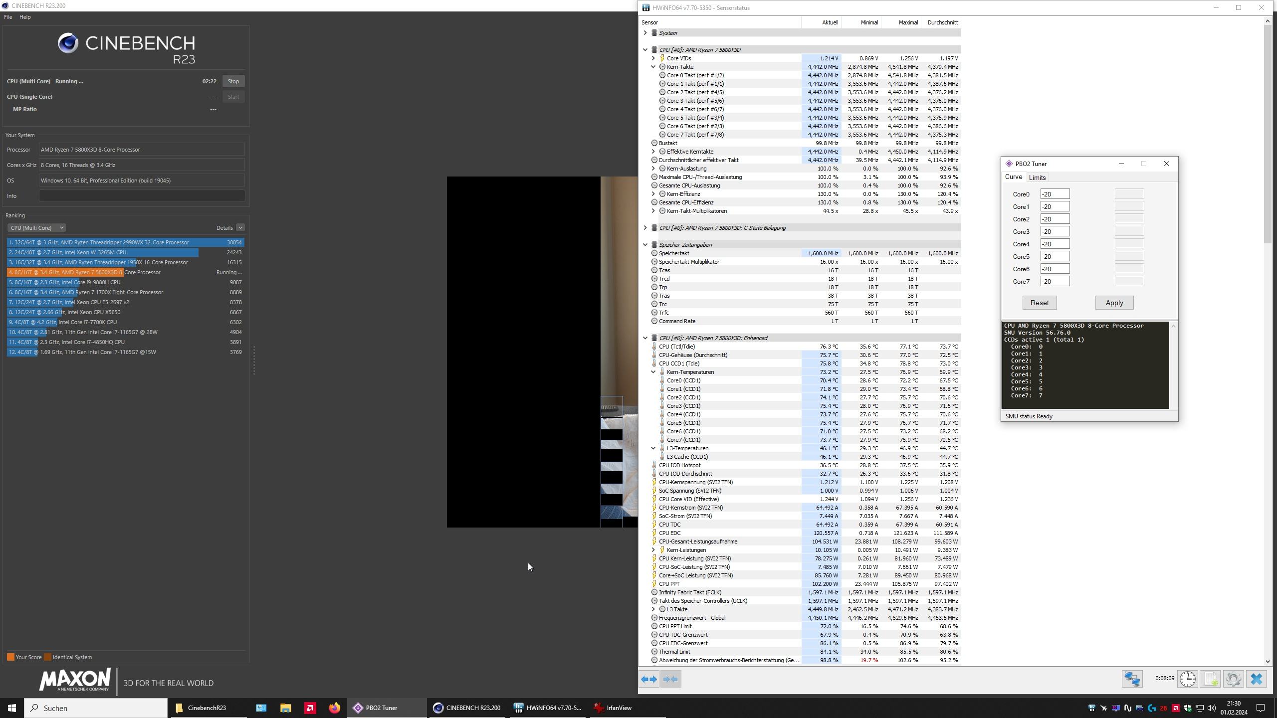This screenshot has height=718, width=1277.
Task: Expand the Core VIDs row
Action: 653,58
